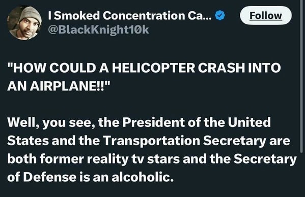The image size is (305, 197).
Task: Click the phrase Transportation Secretary
Action: (184, 141)
